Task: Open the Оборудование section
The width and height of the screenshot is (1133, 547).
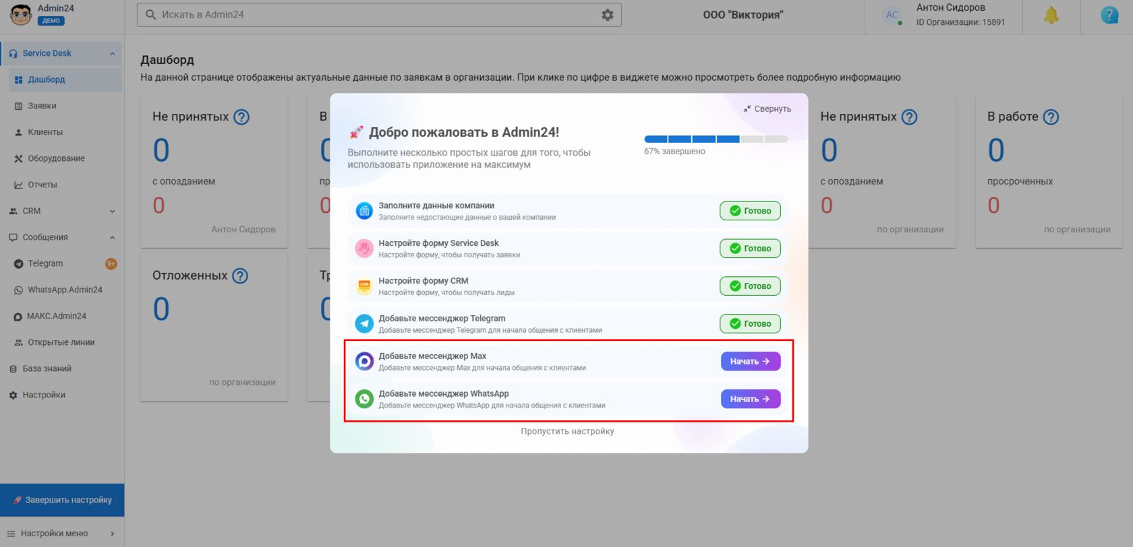Action: (65, 158)
